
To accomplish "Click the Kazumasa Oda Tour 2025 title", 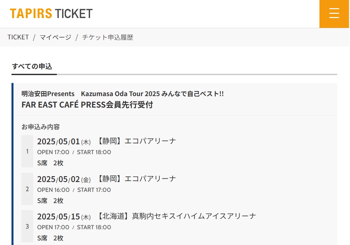I will coord(123,94).
